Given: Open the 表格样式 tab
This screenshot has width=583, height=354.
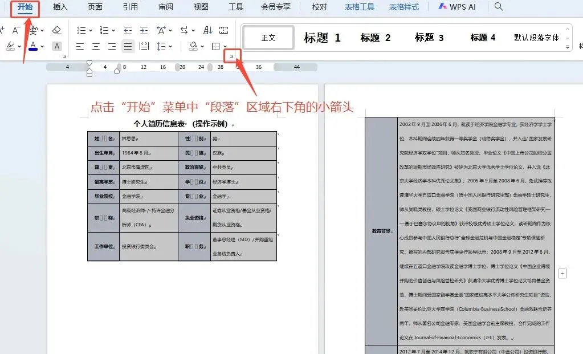Looking at the screenshot, I should tap(404, 7).
